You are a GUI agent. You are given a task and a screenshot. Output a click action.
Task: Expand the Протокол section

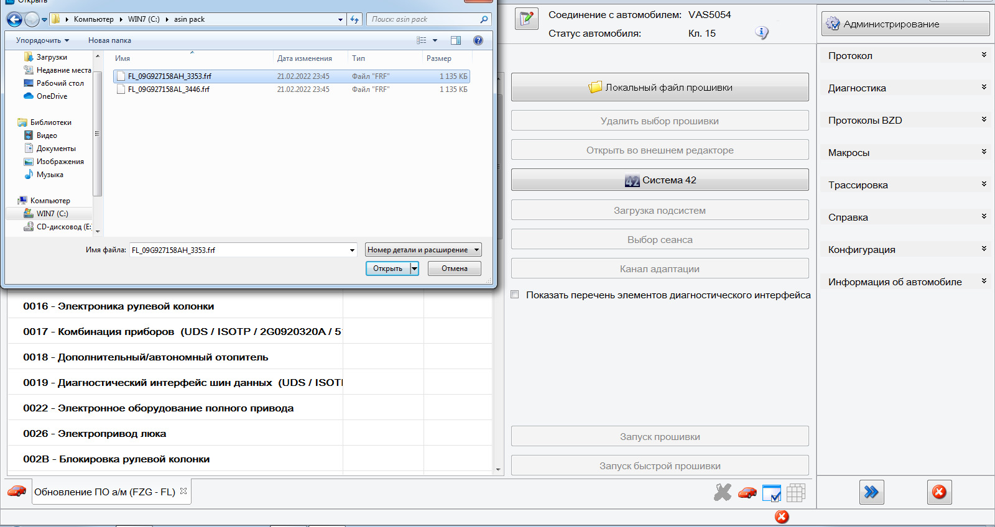905,55
